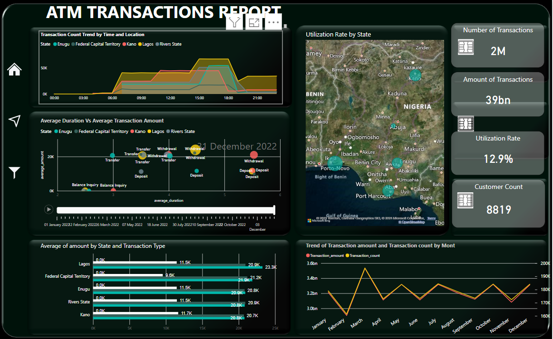Click the navigation arrow icon in sidebar
Image resolution: width=553 pixels, height=339 pixels.
point(15,121)
